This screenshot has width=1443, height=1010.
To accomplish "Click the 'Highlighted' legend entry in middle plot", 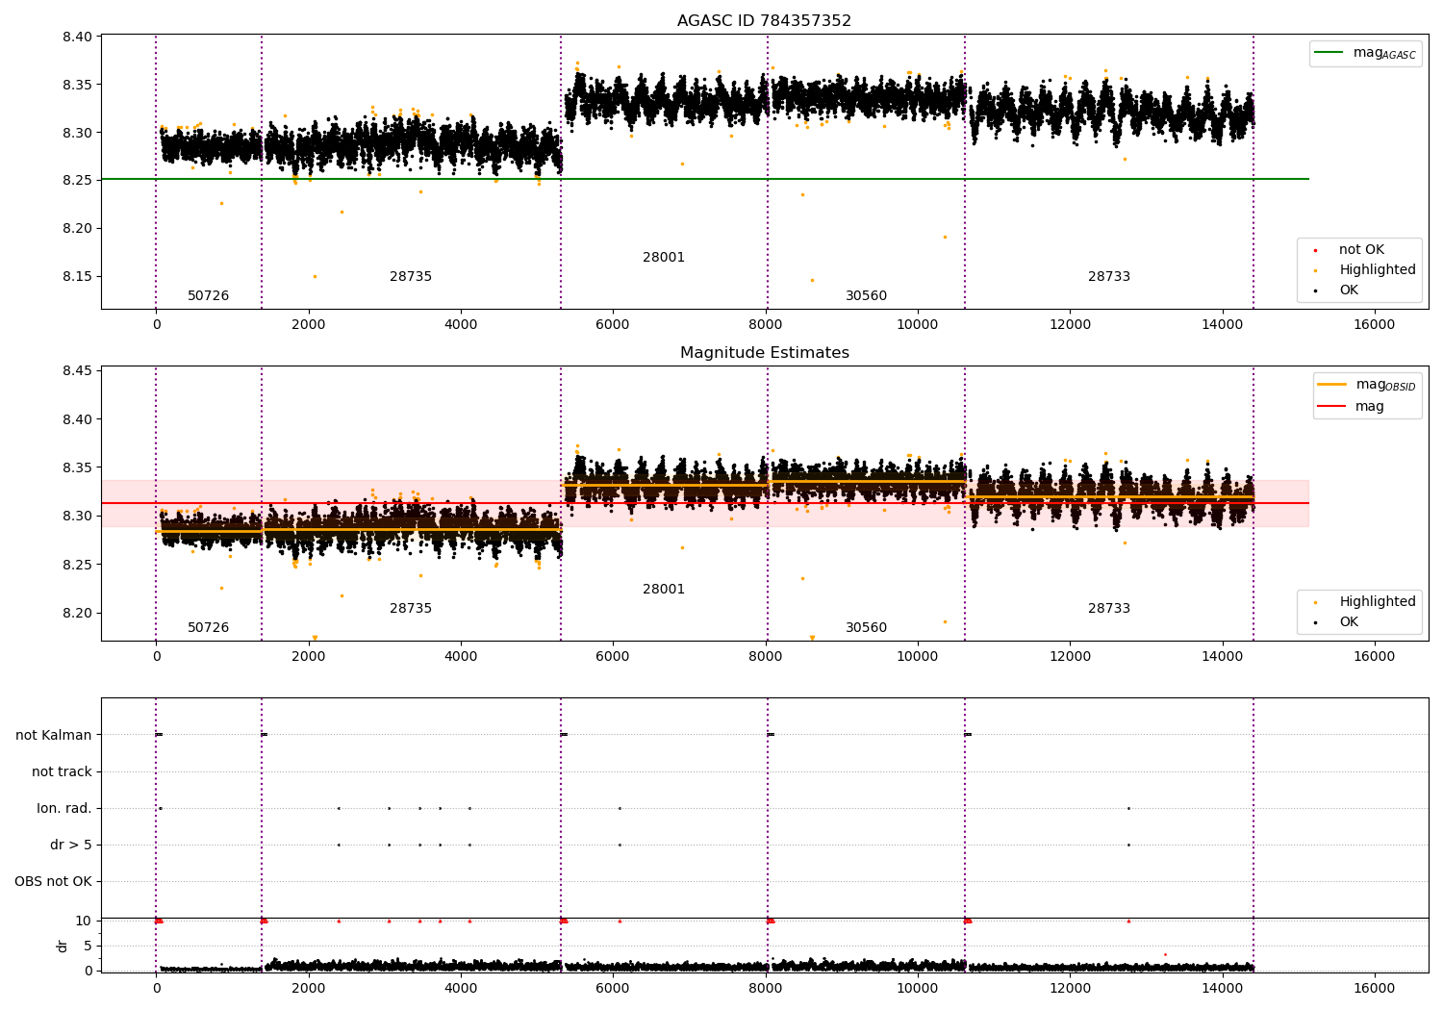I will tap(1377, 601).
